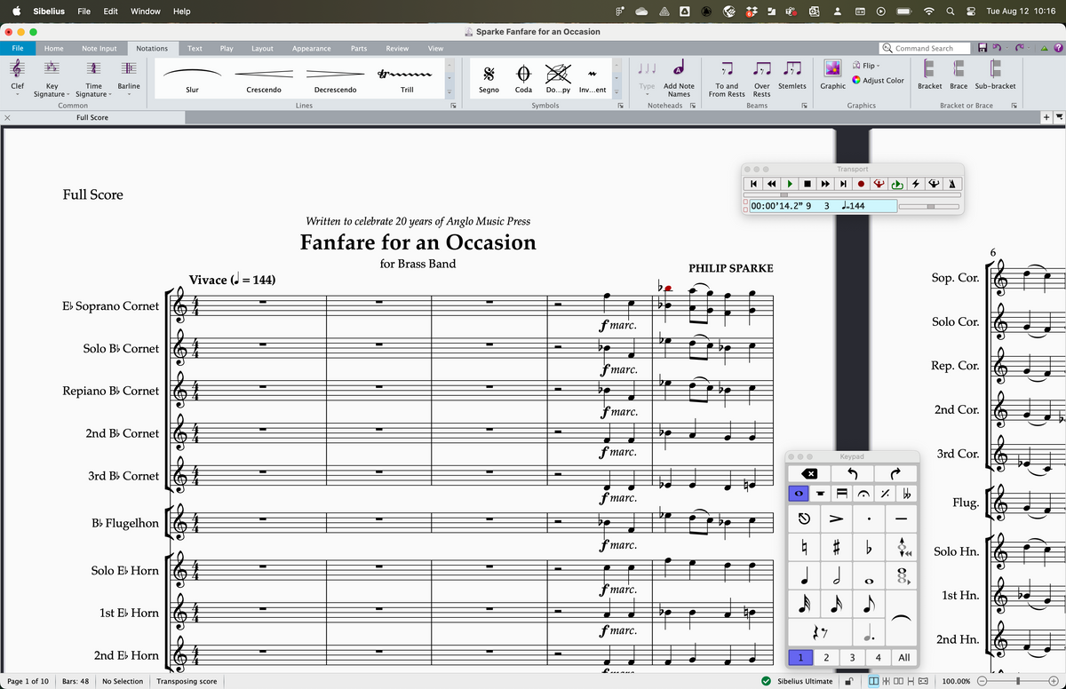
Task: Expand the Lines gallery launcher
Action: [x=452, y=106]
